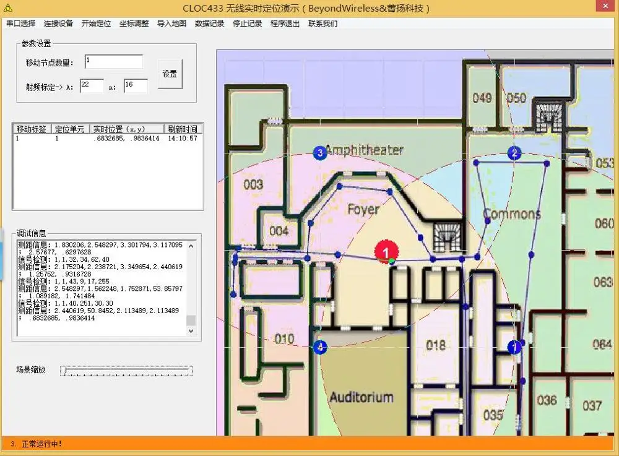Click the red mobile tag marker 1

386,252
